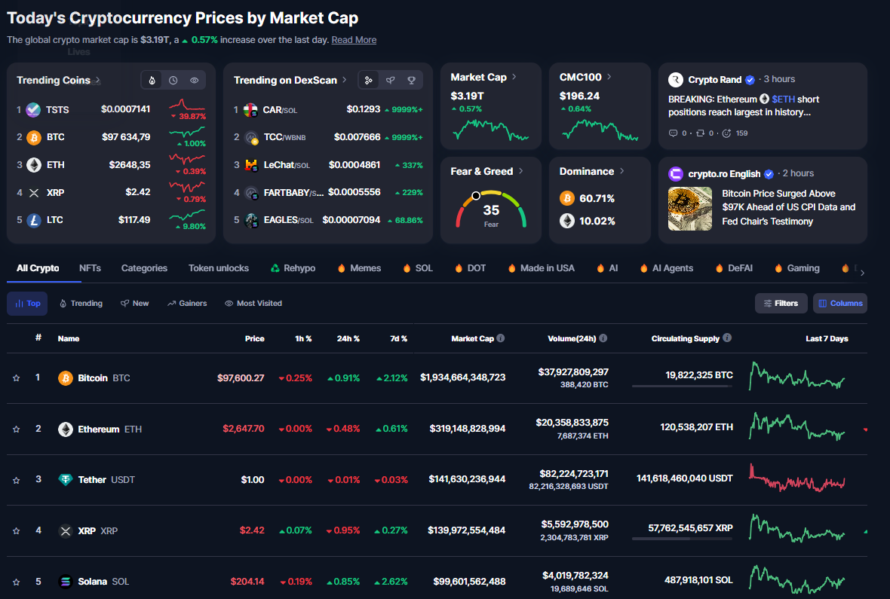Click Bitcoin's circulating supply progress bar

tap(682, 387)
